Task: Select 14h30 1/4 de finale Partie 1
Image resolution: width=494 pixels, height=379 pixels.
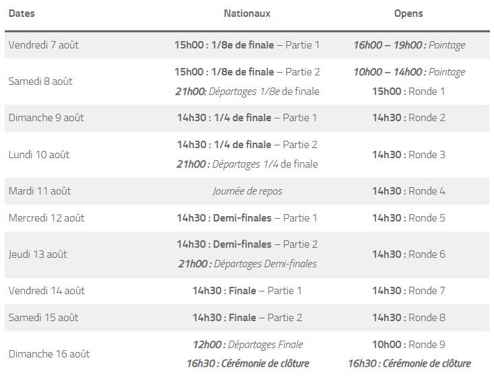Action: [247, 118]
